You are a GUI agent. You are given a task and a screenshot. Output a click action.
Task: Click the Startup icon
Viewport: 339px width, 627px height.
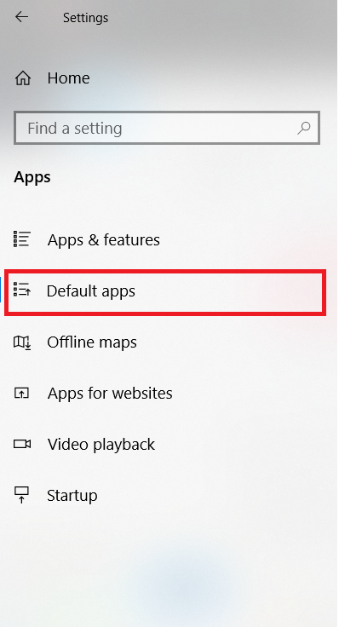coord(21,495)
